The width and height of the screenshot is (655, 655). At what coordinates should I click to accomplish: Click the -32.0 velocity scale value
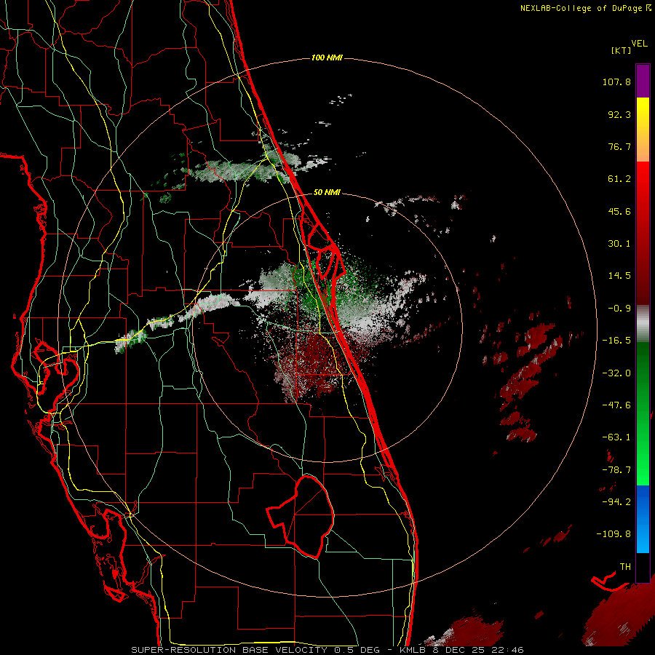(x=616, y=373)
